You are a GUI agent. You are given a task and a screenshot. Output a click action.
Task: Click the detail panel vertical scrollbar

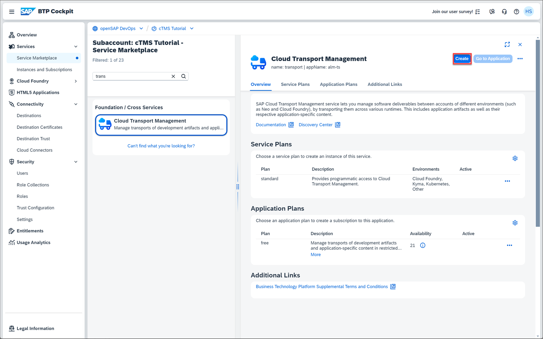[x=538, y=133]
